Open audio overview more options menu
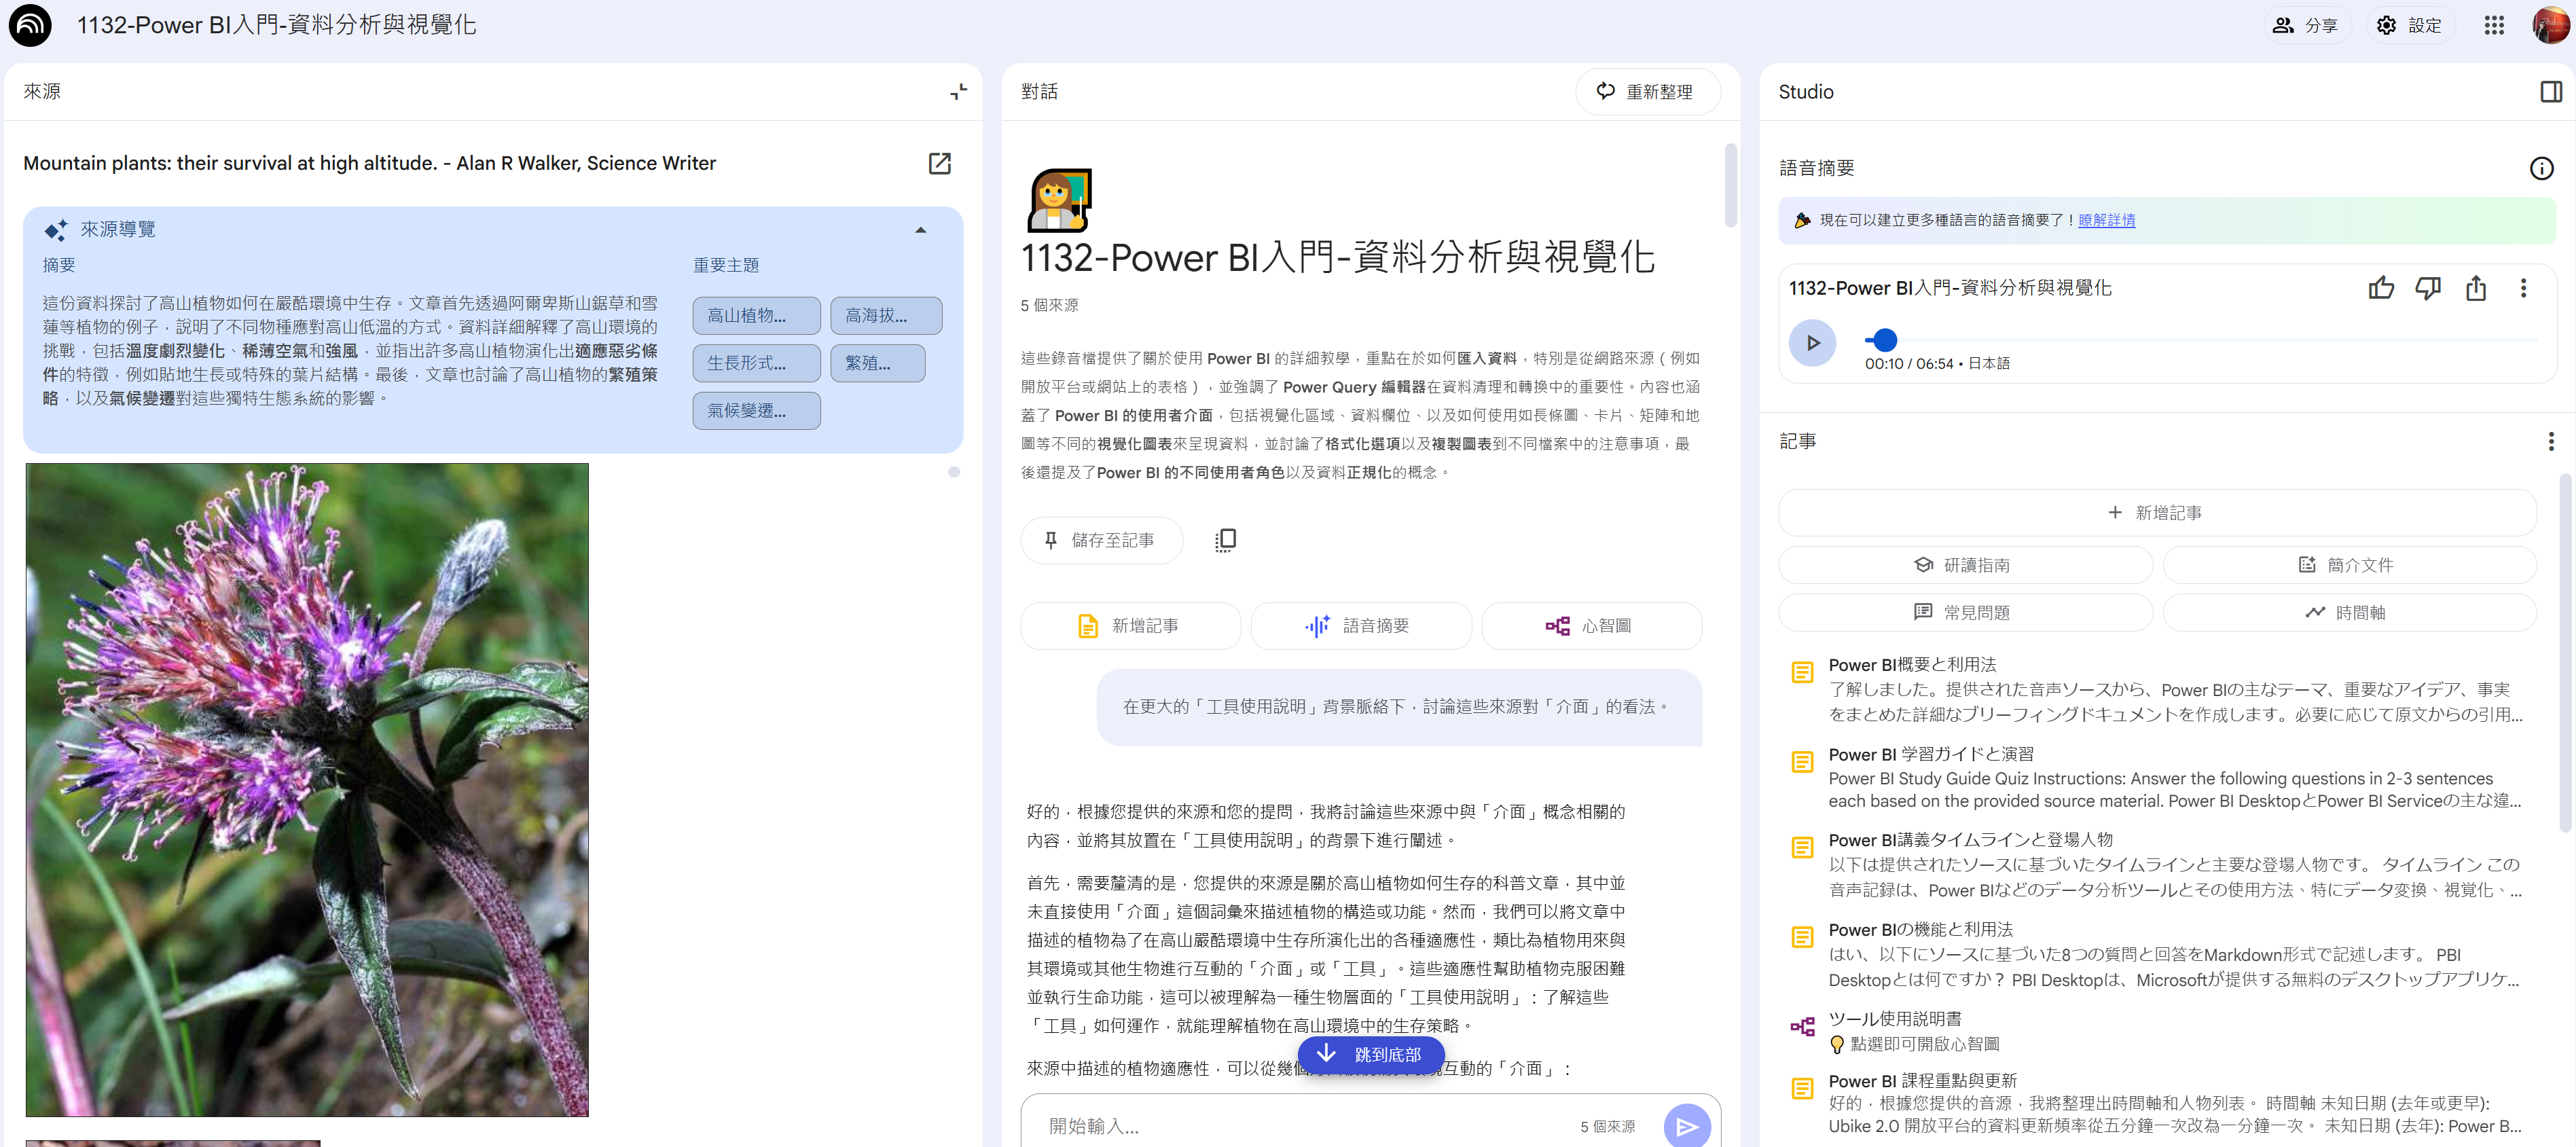This screenshot has width=2576, height=1147. (x=2522, y=288)
